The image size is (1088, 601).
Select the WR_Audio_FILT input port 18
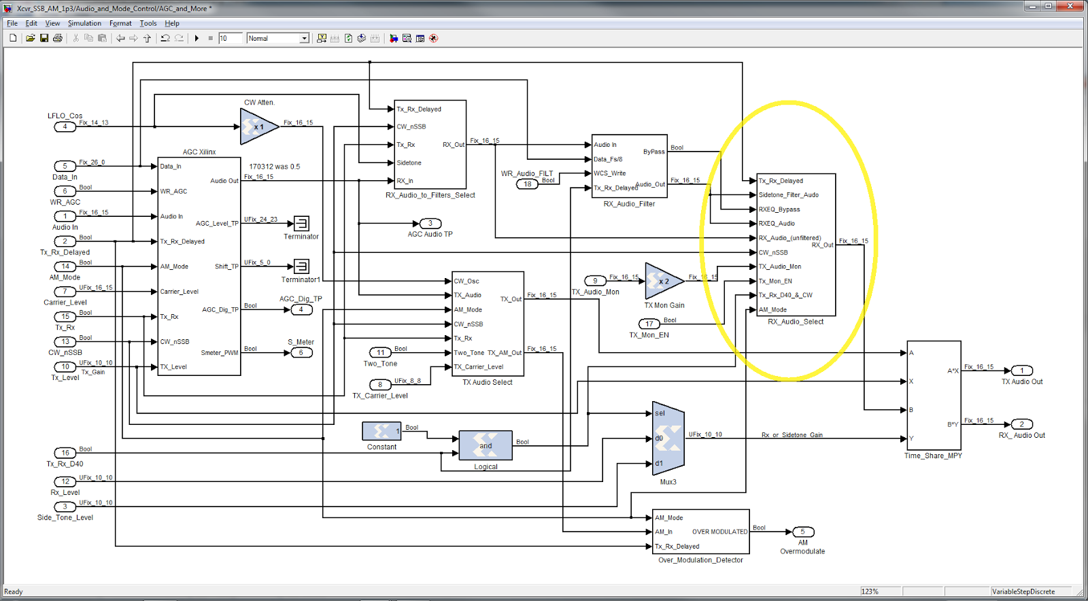click(x=527, y=184)
